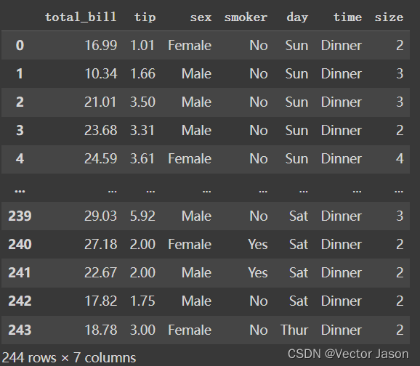Click tip value 1.01
420x366 pixels.
pyautogui.click(x=142, y=45)
